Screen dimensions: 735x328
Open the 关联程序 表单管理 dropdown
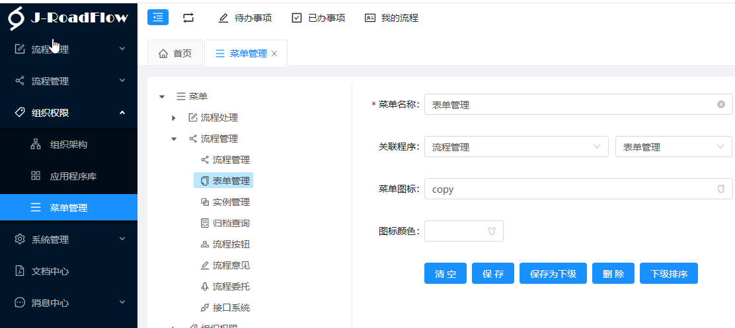[674, 147]
